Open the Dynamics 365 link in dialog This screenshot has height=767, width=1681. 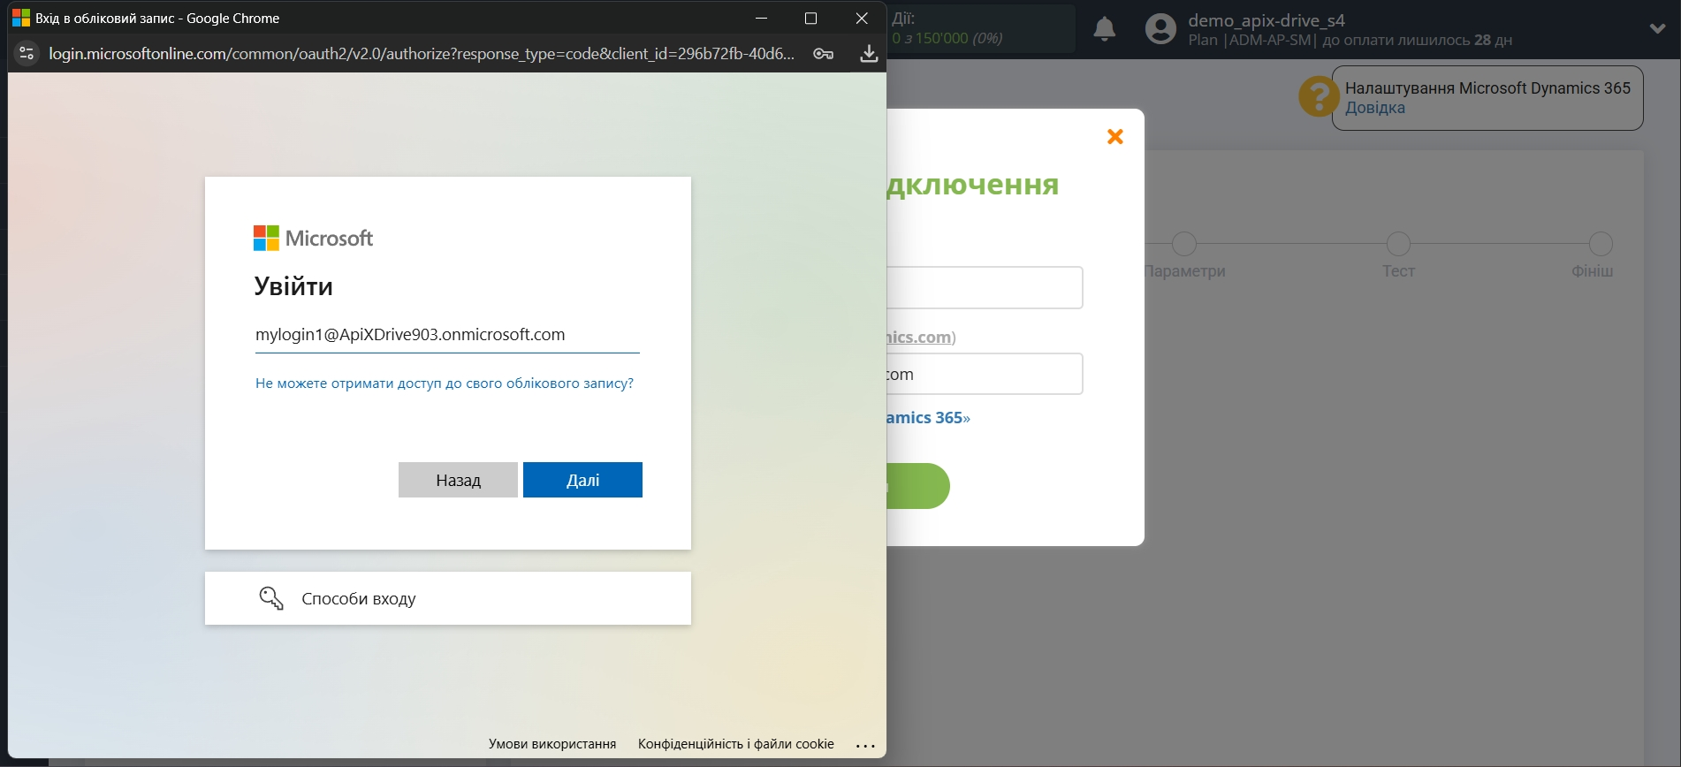point(929,418)
